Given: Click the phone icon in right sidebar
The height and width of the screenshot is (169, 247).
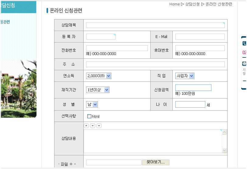Looking at the screenshot, I should pyautogui.click(x=244, y=43).
